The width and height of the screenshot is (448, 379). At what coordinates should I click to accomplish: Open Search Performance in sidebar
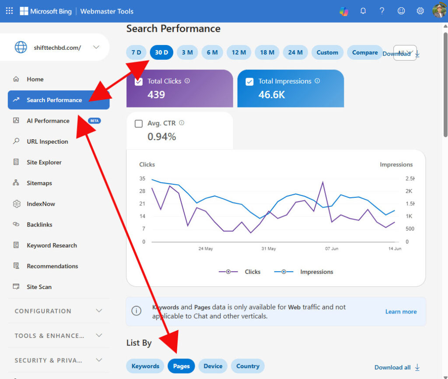59,100
